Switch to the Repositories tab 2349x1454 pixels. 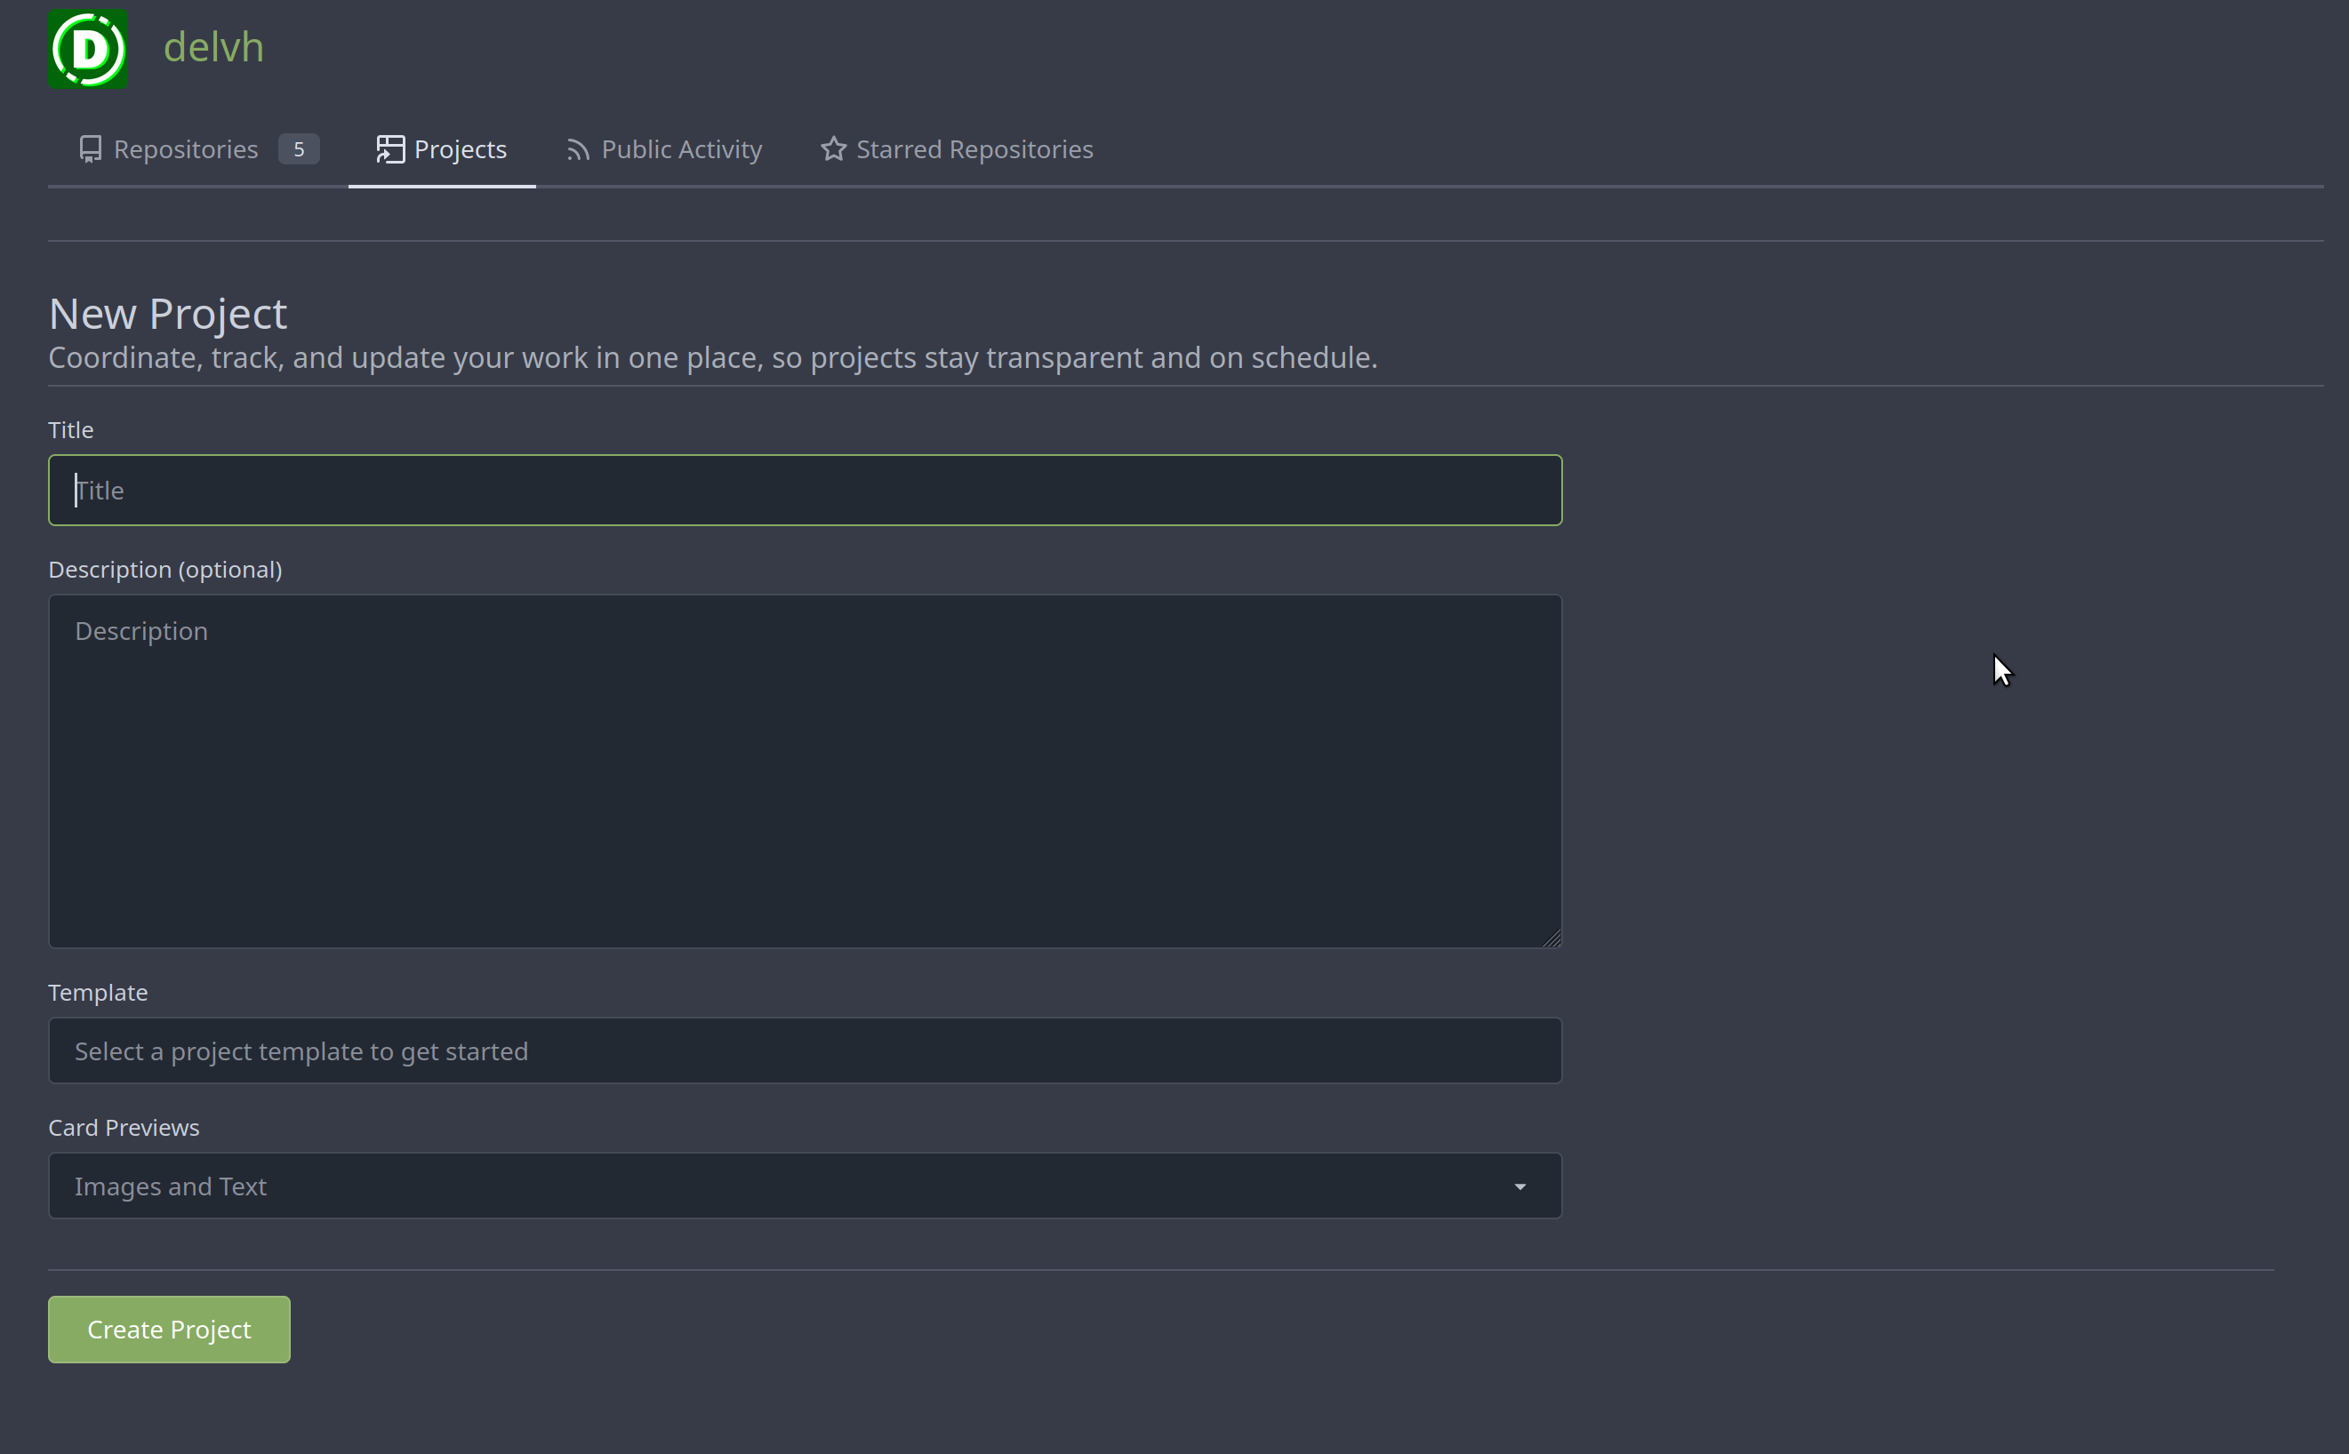point(186,149)
